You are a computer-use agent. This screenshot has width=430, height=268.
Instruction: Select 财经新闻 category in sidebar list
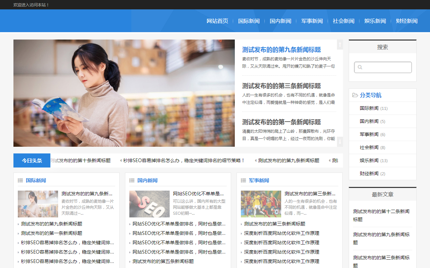[x=369, y=174]
